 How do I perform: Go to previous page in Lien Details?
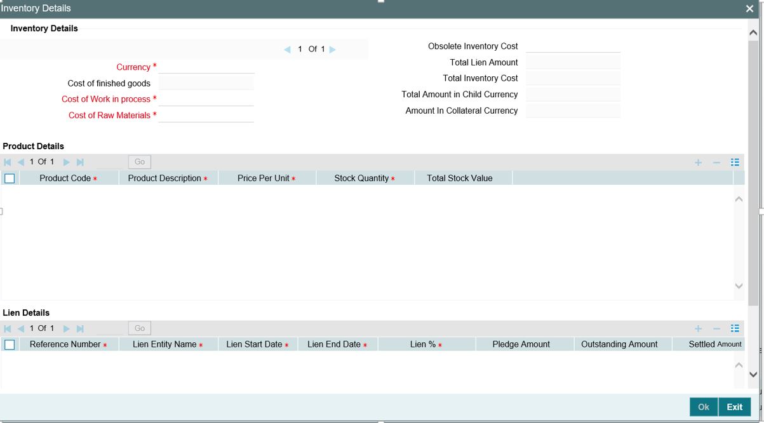point(21,328)
